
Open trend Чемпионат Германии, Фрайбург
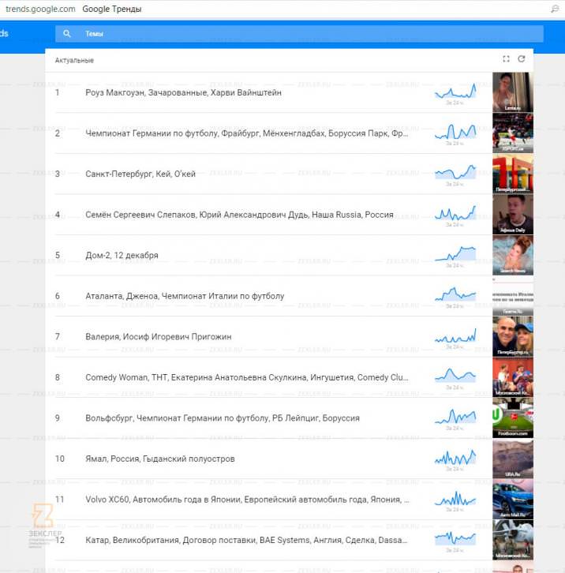(247, 133)
